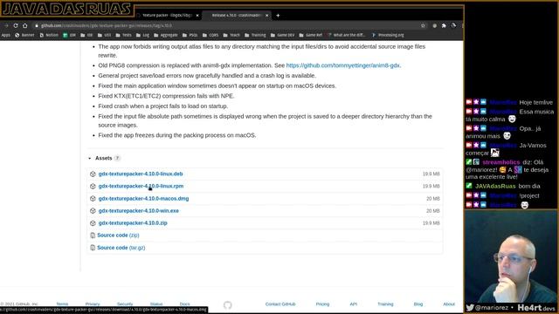
Task: Open the API footer link
Action: click(353, 304)
